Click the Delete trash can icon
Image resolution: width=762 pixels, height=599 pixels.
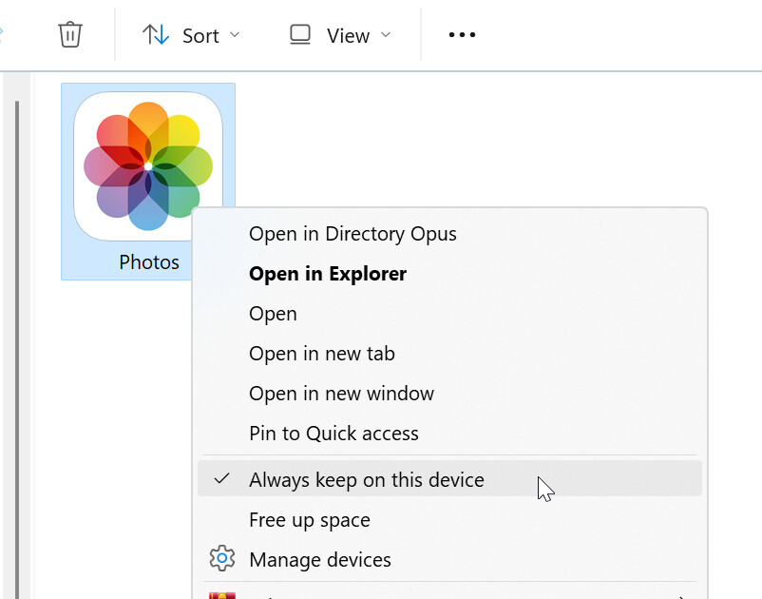[x=70, y=35]
